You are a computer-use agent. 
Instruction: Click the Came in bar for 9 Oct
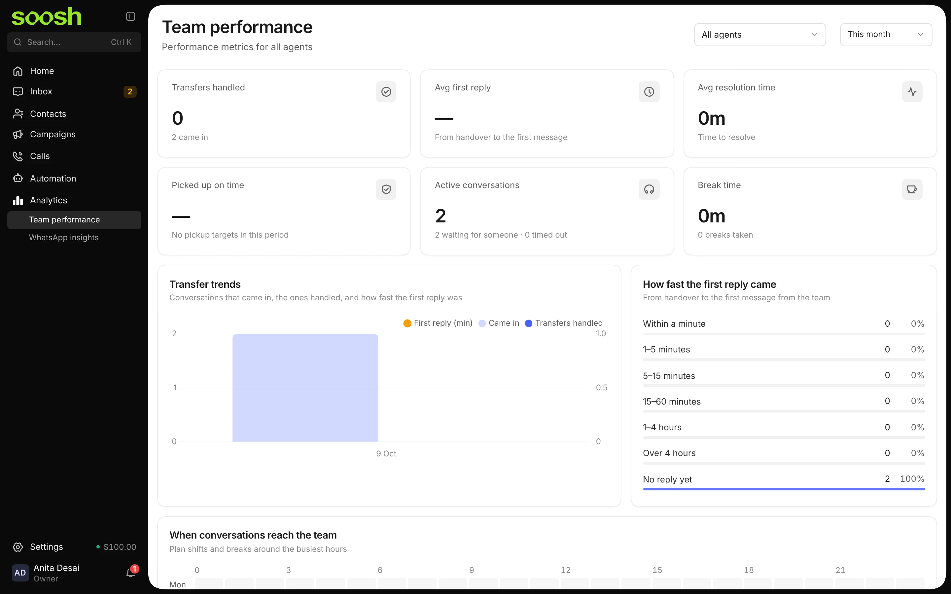305,388
